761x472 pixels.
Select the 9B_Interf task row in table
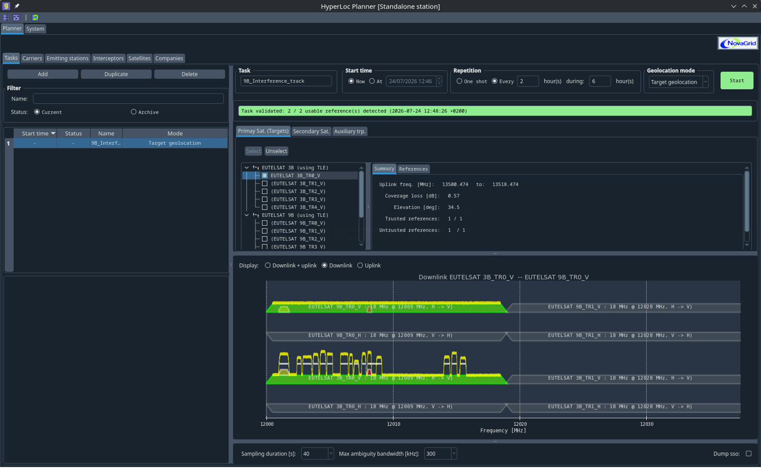click(x=120, y=143)
